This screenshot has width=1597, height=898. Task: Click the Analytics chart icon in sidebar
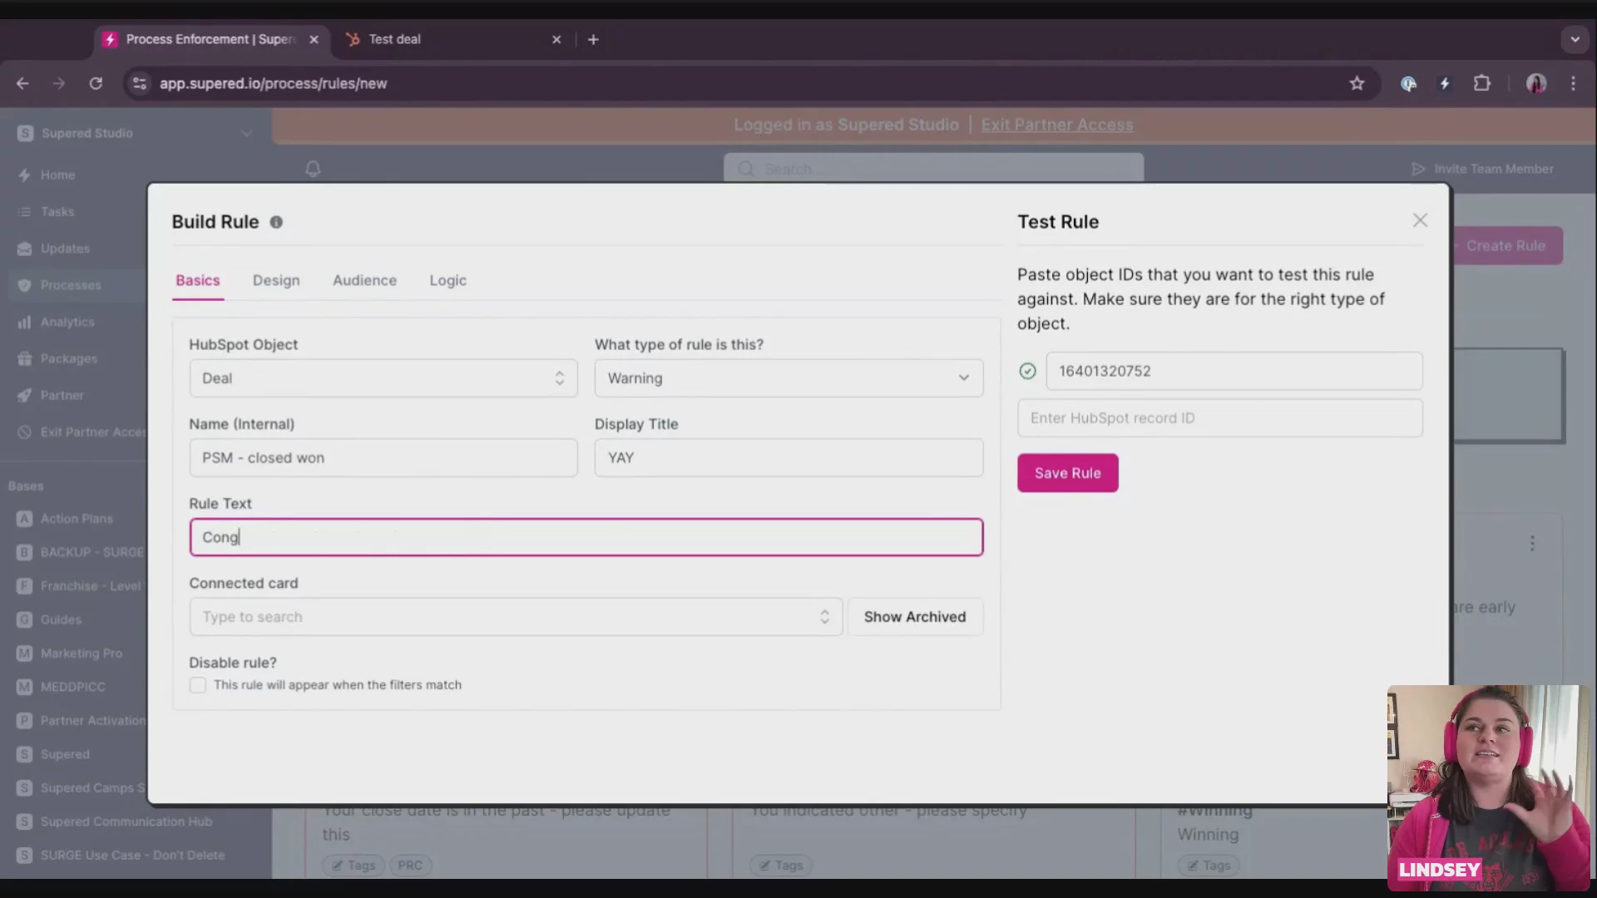(x=24, y=322)
